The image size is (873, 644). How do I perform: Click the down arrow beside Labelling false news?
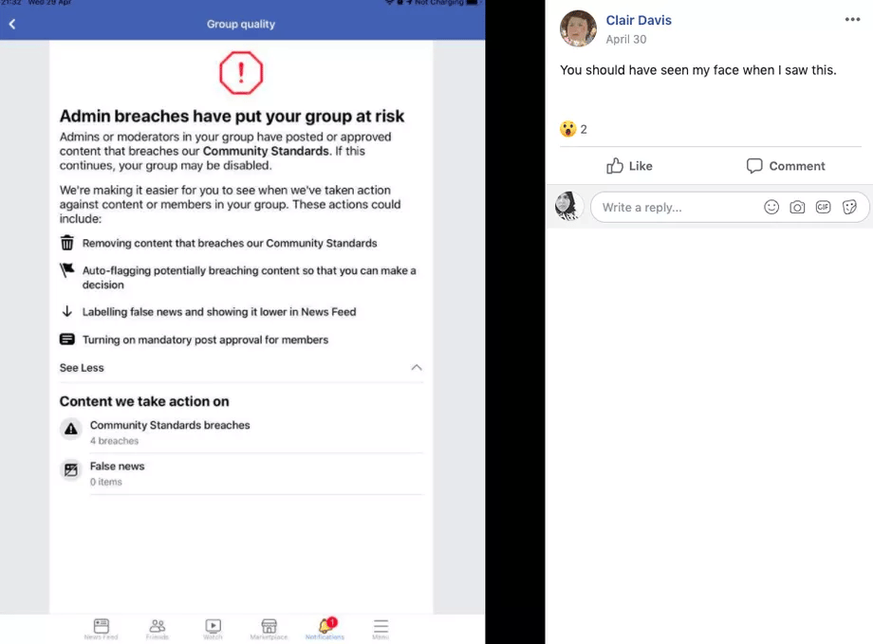(66, 311)
